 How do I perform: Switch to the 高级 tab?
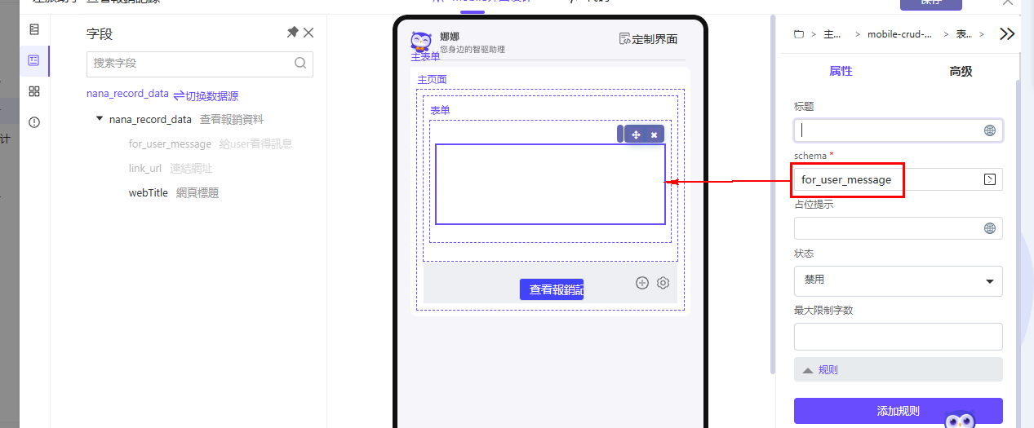click(961, 71)
